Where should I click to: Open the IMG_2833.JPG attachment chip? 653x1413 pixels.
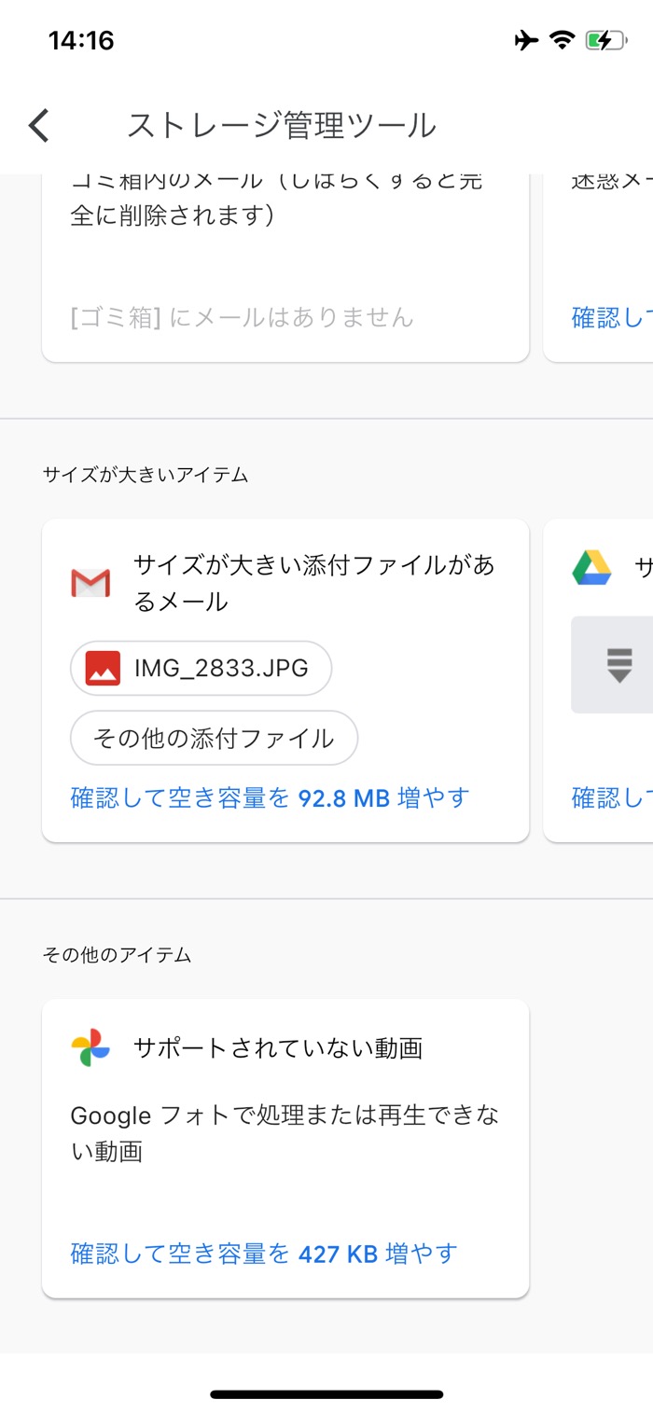[x=201, y=668]
